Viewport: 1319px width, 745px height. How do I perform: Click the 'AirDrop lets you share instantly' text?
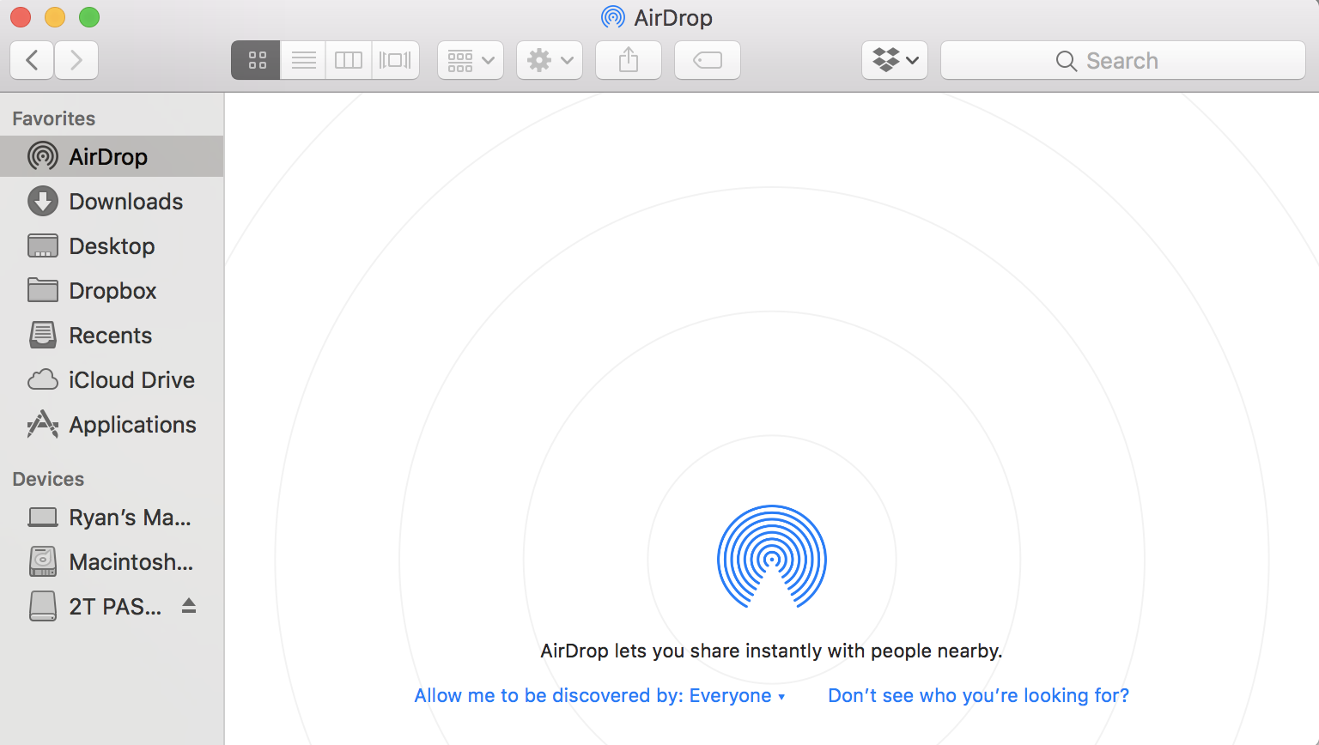coord(771,651)
